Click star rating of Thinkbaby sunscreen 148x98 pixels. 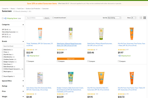click(x=30, y=50)
